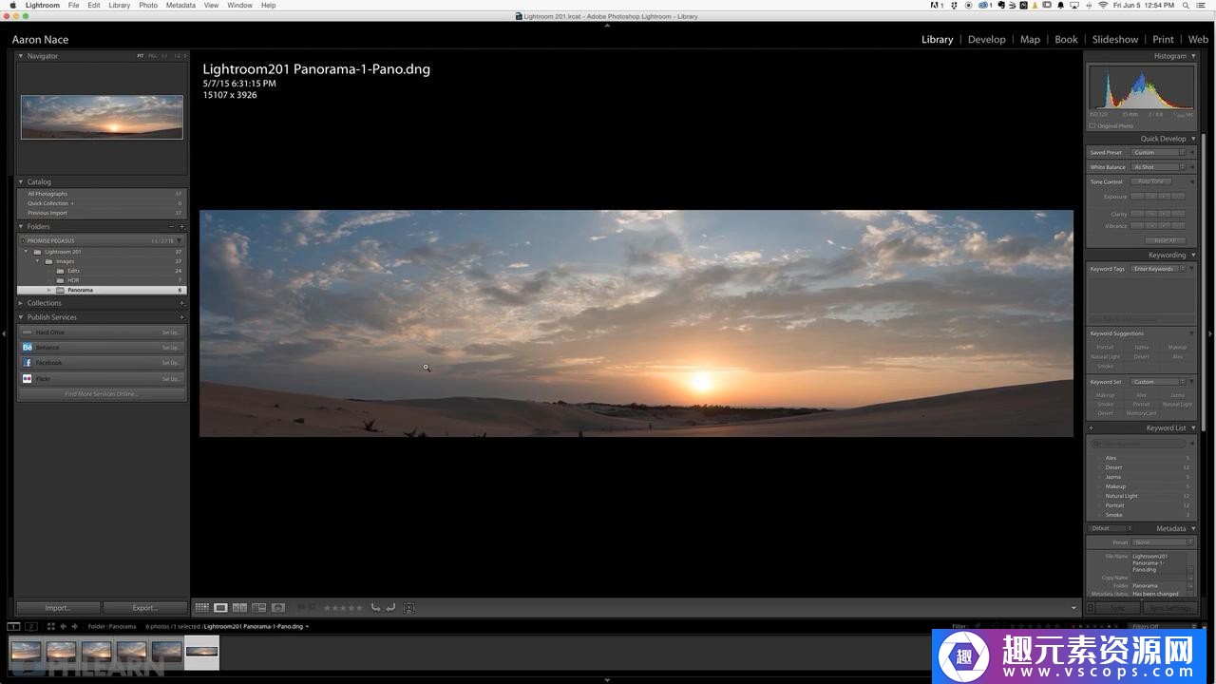Image resolution: width=1216 pixels, height=684 pixels.
Task: Switch to the Develop module
Action: [x=986, y=40]
